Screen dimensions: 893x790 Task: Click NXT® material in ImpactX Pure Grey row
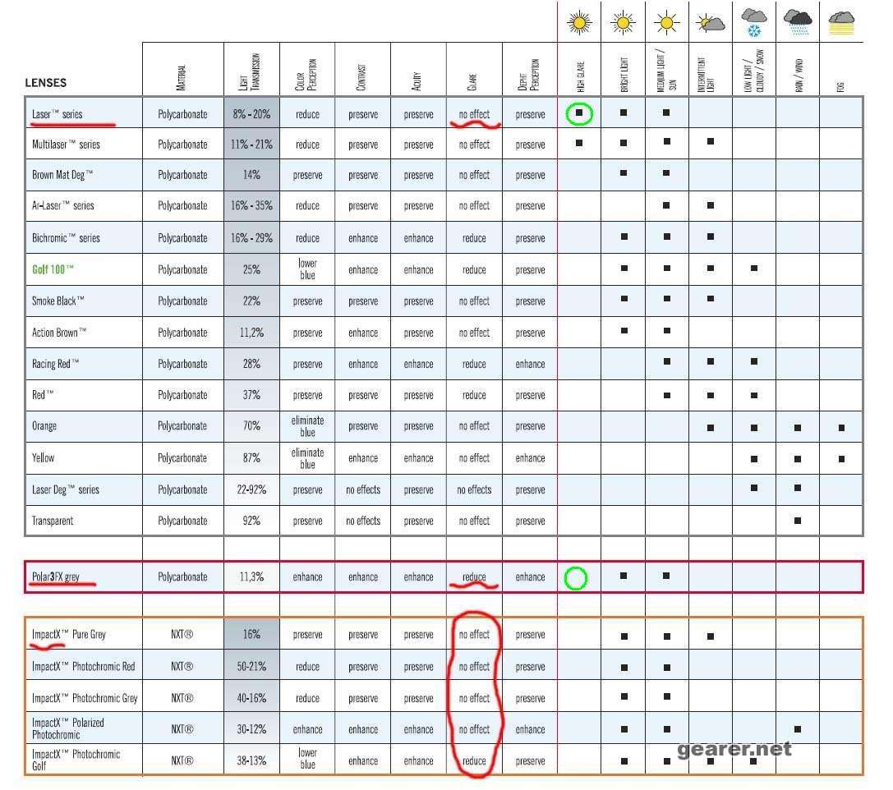pyautogui.click(x=182, y=634)
